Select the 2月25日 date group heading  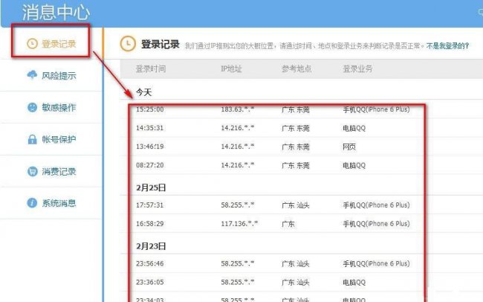click(x=151, y=187)
